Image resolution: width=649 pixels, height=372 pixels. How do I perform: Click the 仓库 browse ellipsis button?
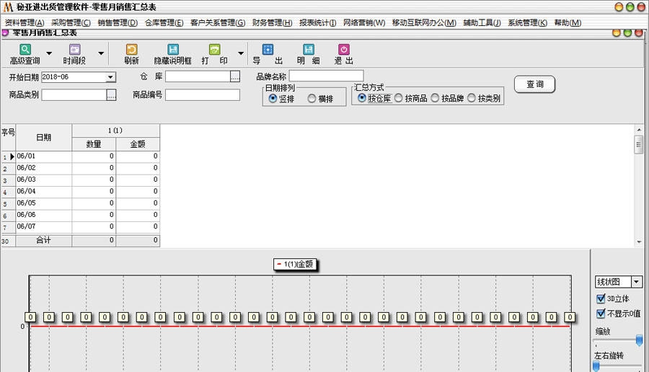click(234, 76)
